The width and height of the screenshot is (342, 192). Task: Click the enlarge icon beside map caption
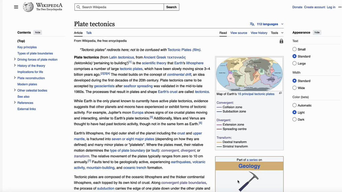[280, 93]
